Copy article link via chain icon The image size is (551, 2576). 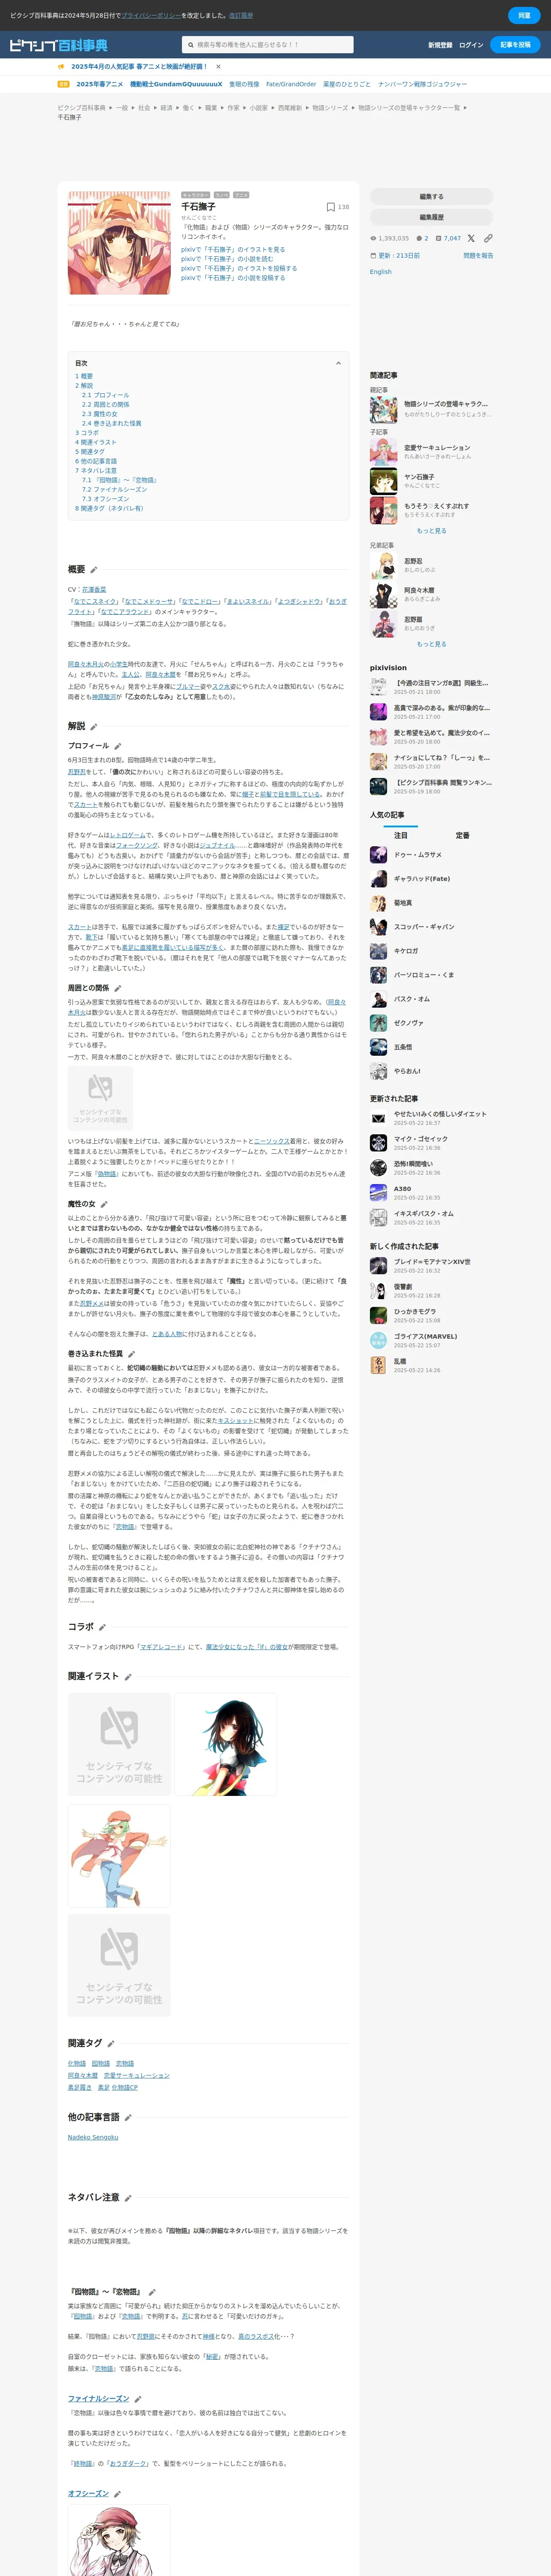(x=488, y=238)
